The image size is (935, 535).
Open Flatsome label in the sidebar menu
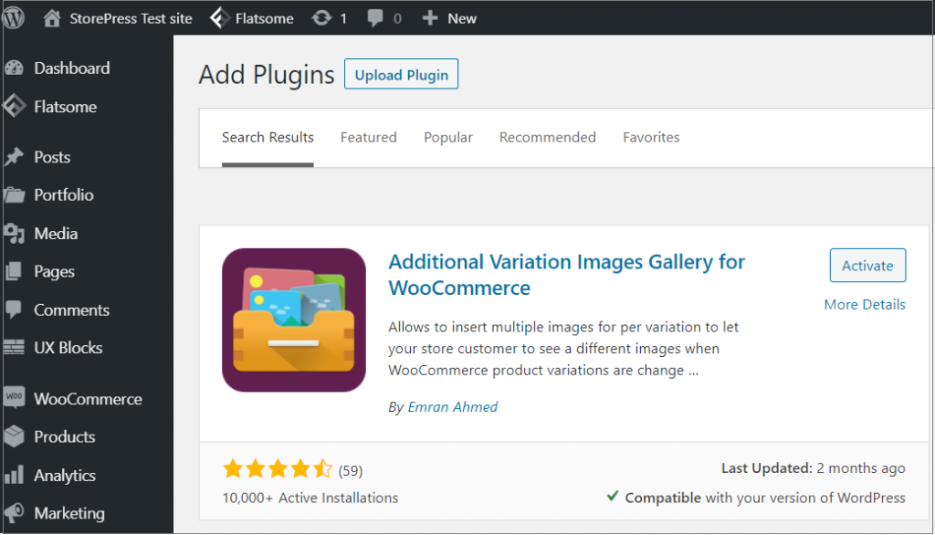pos(65,107)
